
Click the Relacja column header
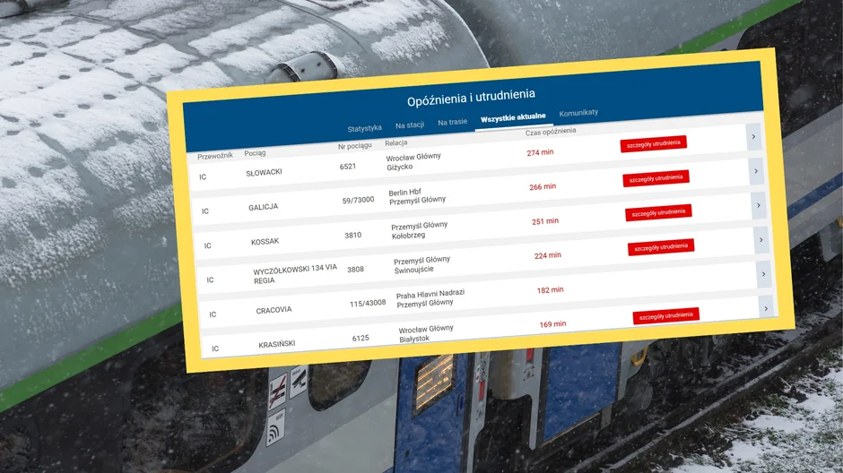pyautogui.click(x=396, y=143)
